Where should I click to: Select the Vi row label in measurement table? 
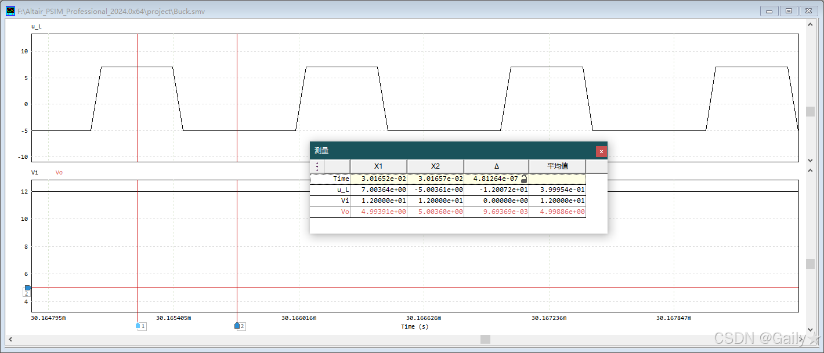pyautogui.click(x=345, y=201)
